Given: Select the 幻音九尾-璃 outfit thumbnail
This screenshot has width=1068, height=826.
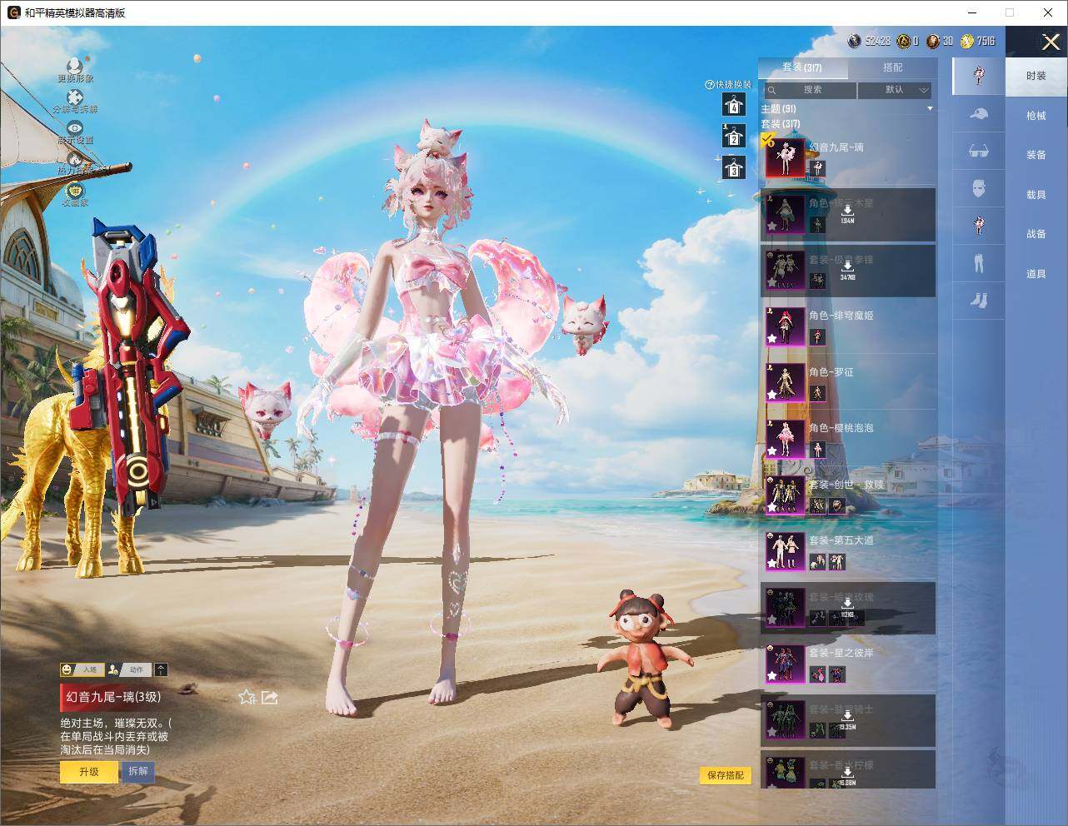Looking at the screenshot, I should (x=785, y=157).
